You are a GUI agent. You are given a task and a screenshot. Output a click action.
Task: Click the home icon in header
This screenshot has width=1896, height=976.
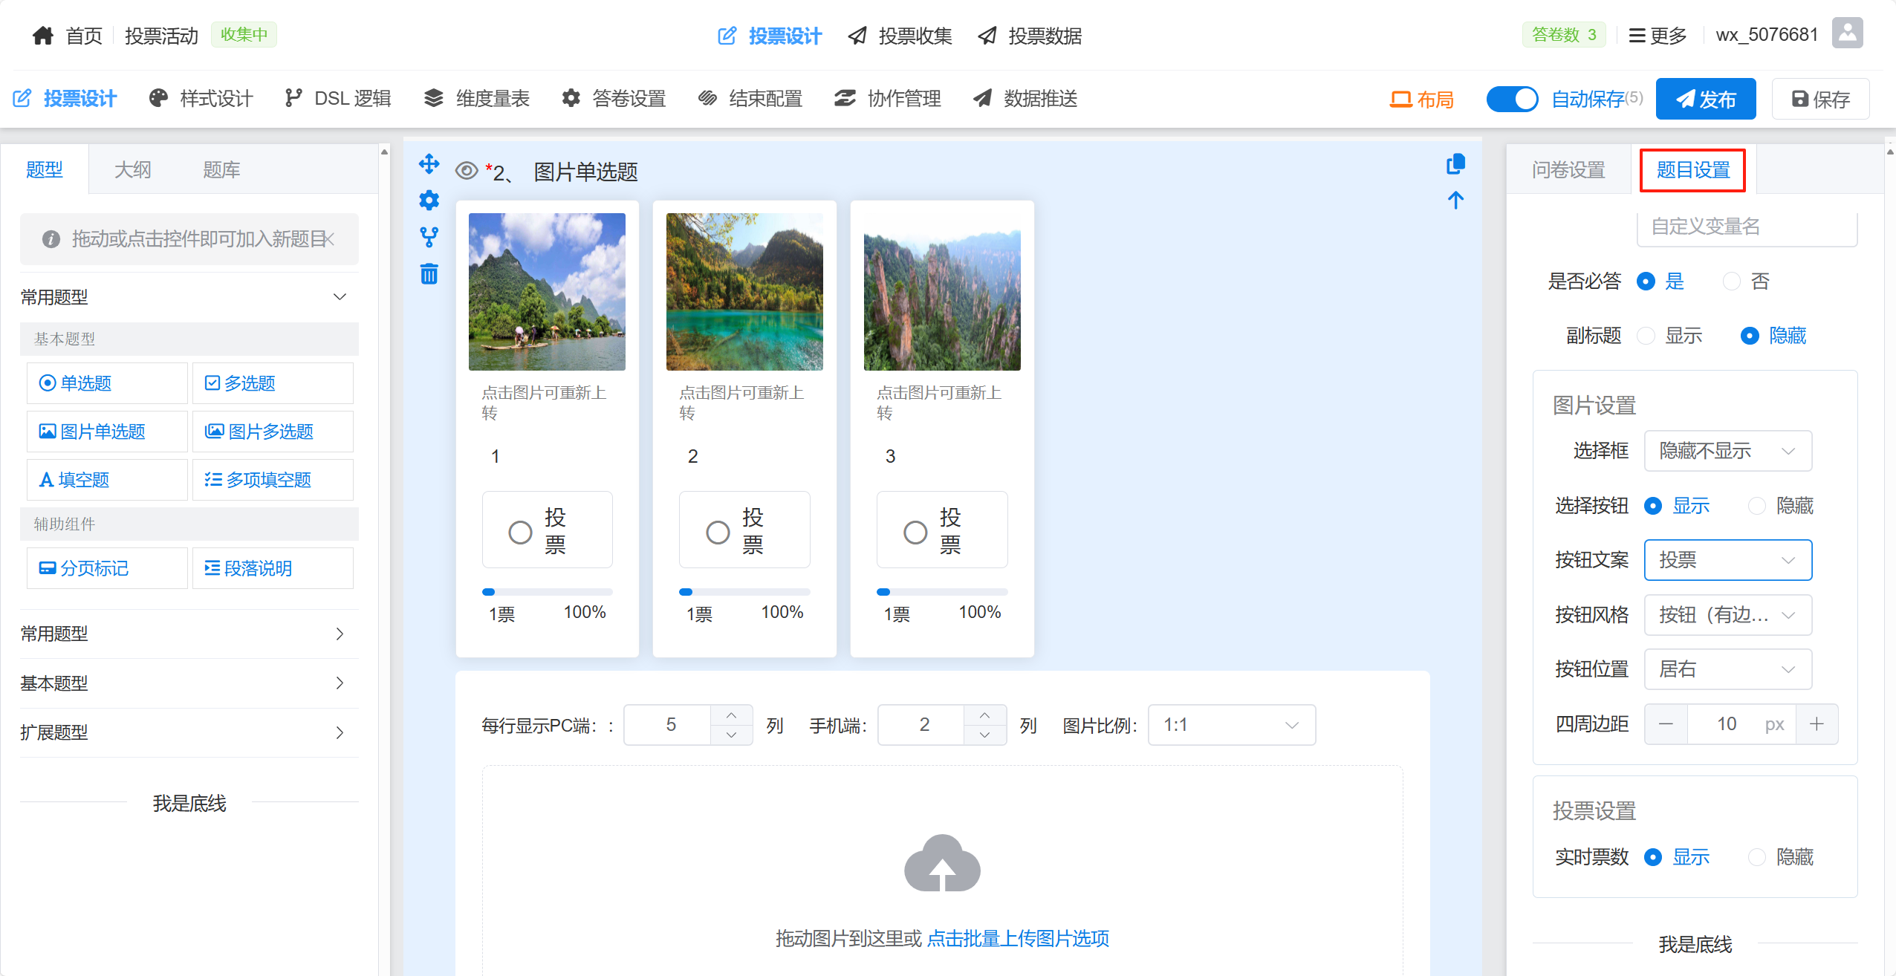pyautogui.click(x=43, y=35)
